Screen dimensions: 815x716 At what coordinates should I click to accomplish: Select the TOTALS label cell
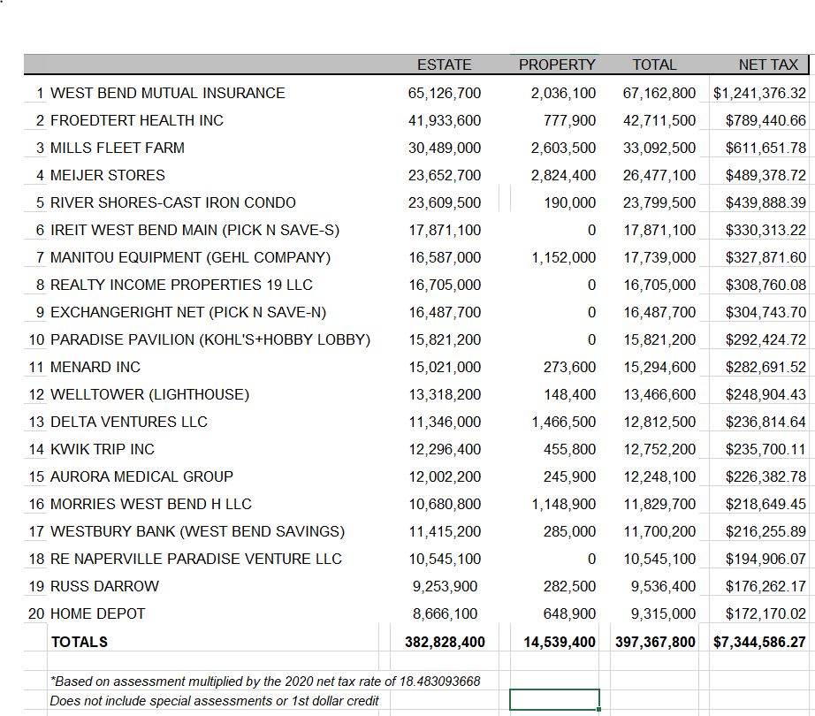[79, 643]
